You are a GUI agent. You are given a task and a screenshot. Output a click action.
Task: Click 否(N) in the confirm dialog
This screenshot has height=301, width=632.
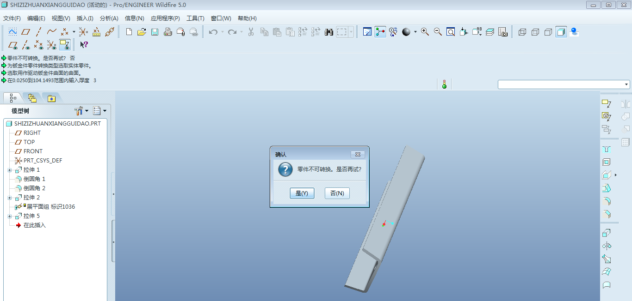point(337,193)
